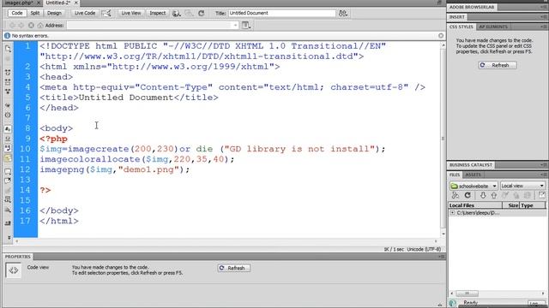
Task: Click the refresh design view icon on toolbar
Action: click(x=202, y=14)
